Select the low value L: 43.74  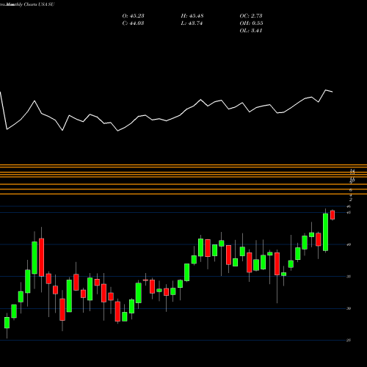tap(192, 23)
